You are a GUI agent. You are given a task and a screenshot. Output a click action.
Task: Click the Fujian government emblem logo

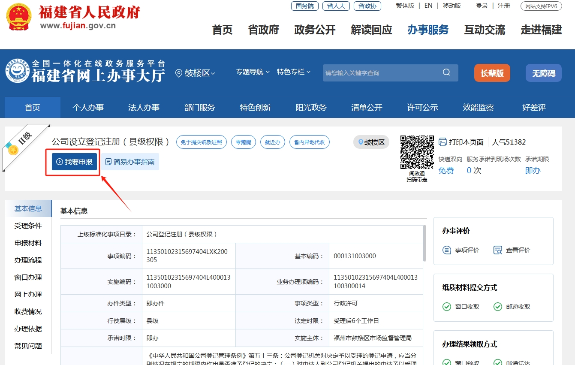(x=19, y=17)
